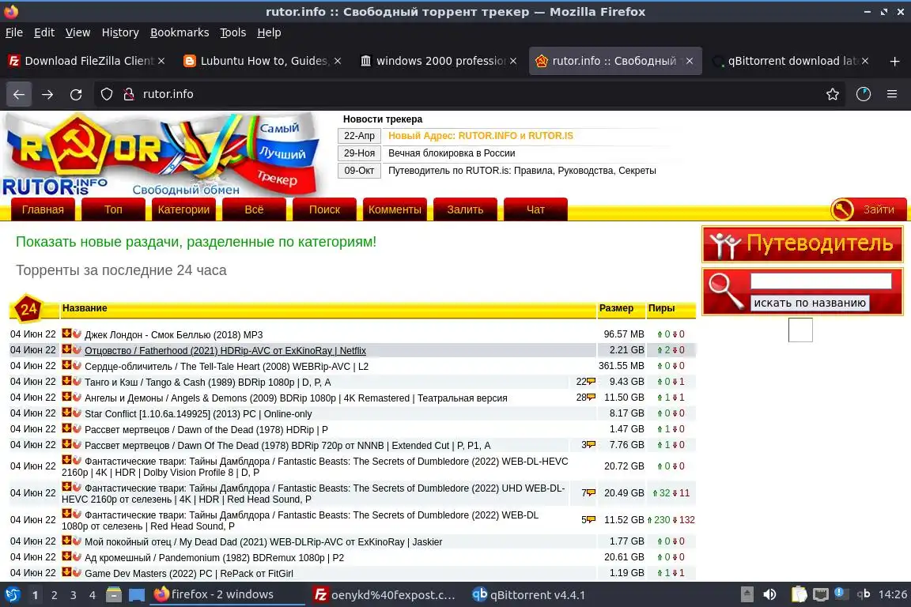Open the Help menu
Screen dimensions: 911x607
coord(269,32)
